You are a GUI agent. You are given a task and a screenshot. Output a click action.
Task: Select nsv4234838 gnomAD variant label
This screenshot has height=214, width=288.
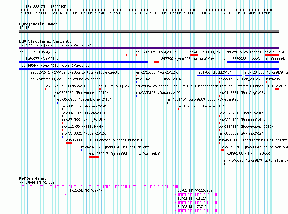(267, 72)
